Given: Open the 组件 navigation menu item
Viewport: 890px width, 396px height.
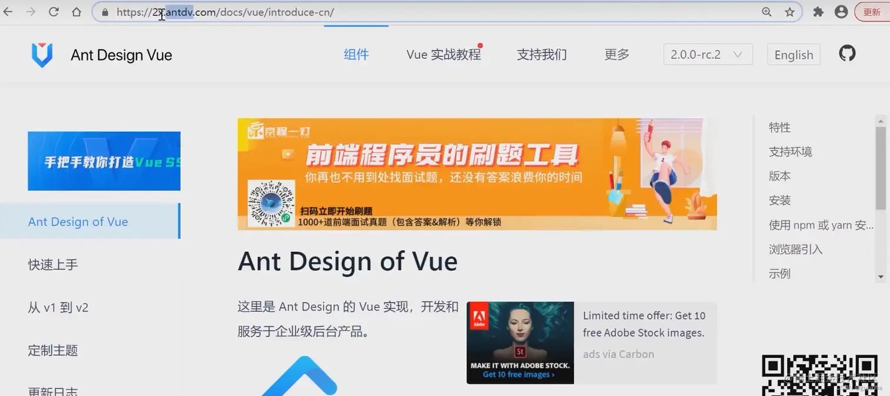Looking at the screenshot, I should [356, 55].
